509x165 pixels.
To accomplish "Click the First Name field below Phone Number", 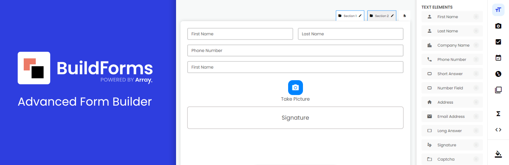I will [295, 67].
